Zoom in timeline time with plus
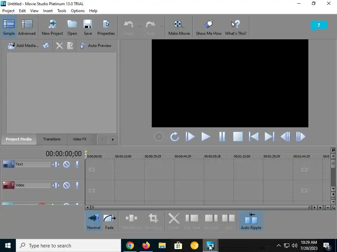This screenshot has width=337, height=252. (x=320, y=208)
